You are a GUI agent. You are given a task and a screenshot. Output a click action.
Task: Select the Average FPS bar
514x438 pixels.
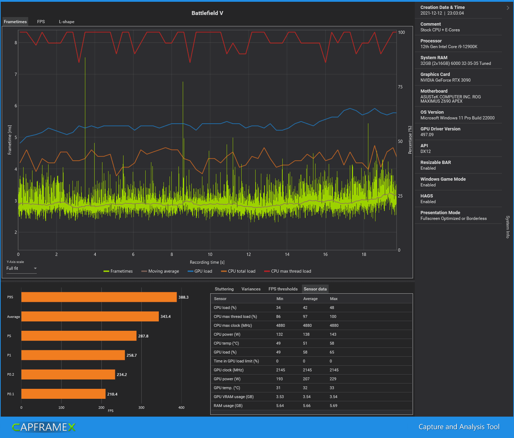90,316
